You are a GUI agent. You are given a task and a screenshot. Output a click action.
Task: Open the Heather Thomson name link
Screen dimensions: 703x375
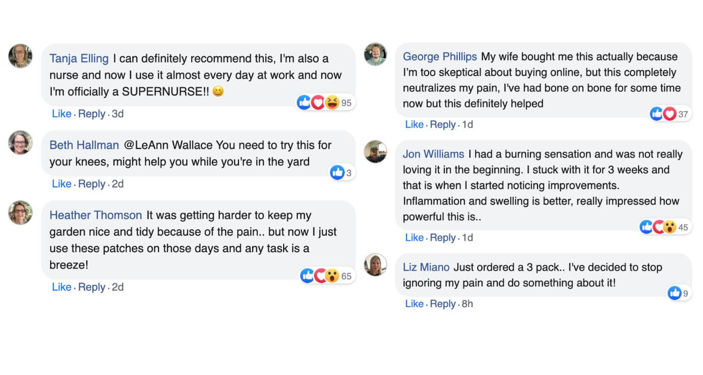(x=96, y=215)
